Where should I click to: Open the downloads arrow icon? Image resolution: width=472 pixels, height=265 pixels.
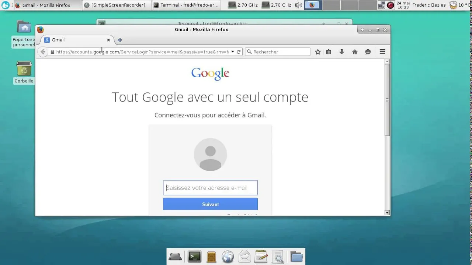coord(342,52)
